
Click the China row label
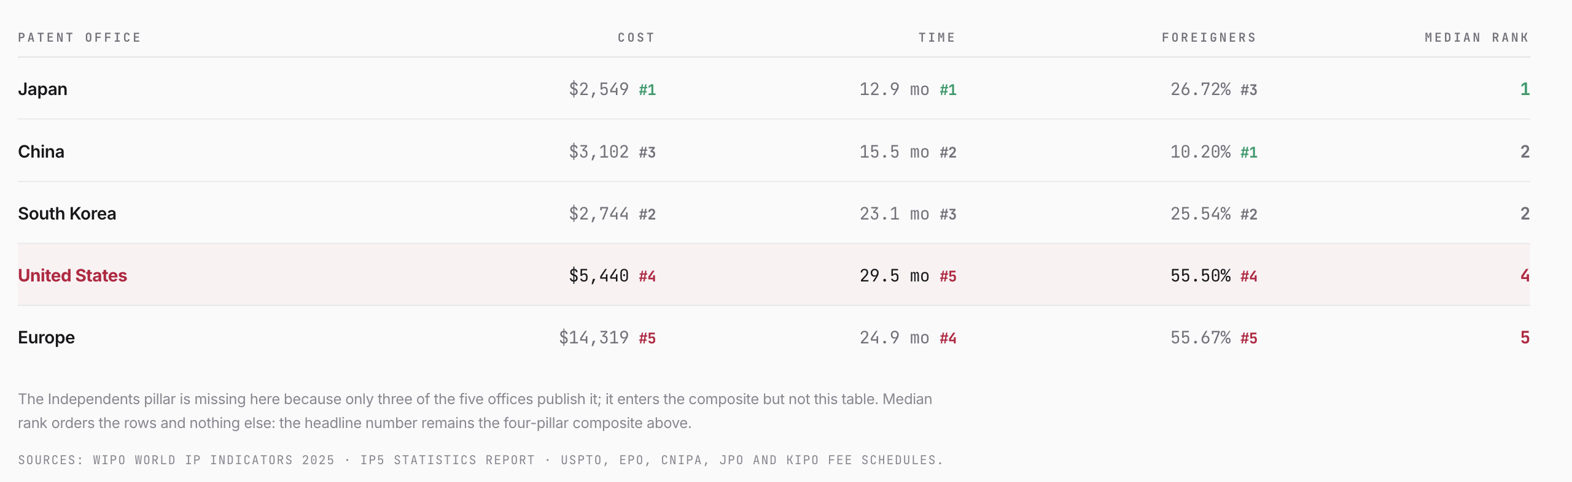point(41,151)
